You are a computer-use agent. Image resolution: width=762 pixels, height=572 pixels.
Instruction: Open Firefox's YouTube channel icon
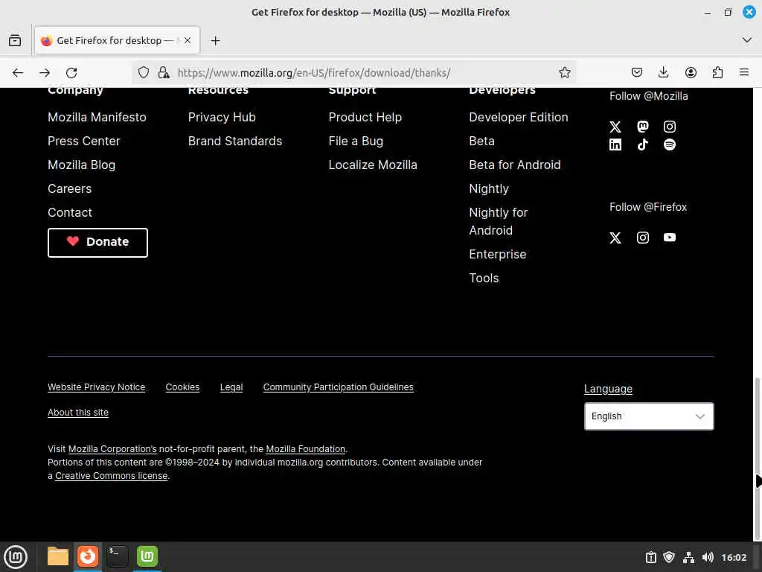click(670, 238)
